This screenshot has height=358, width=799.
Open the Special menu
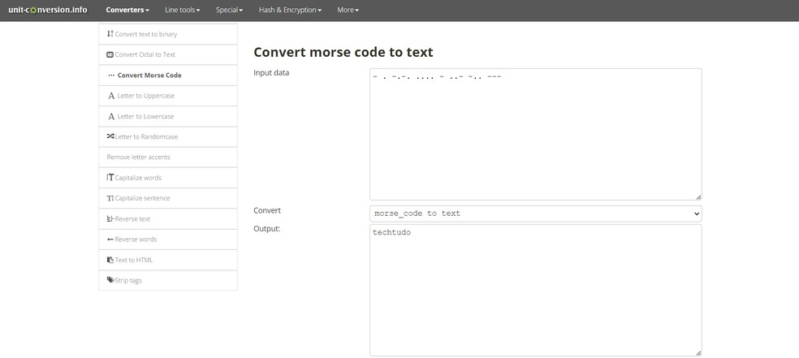pos(230,10)
